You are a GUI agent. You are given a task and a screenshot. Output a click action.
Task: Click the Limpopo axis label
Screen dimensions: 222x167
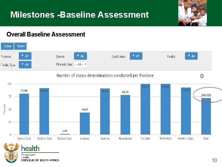85,139
